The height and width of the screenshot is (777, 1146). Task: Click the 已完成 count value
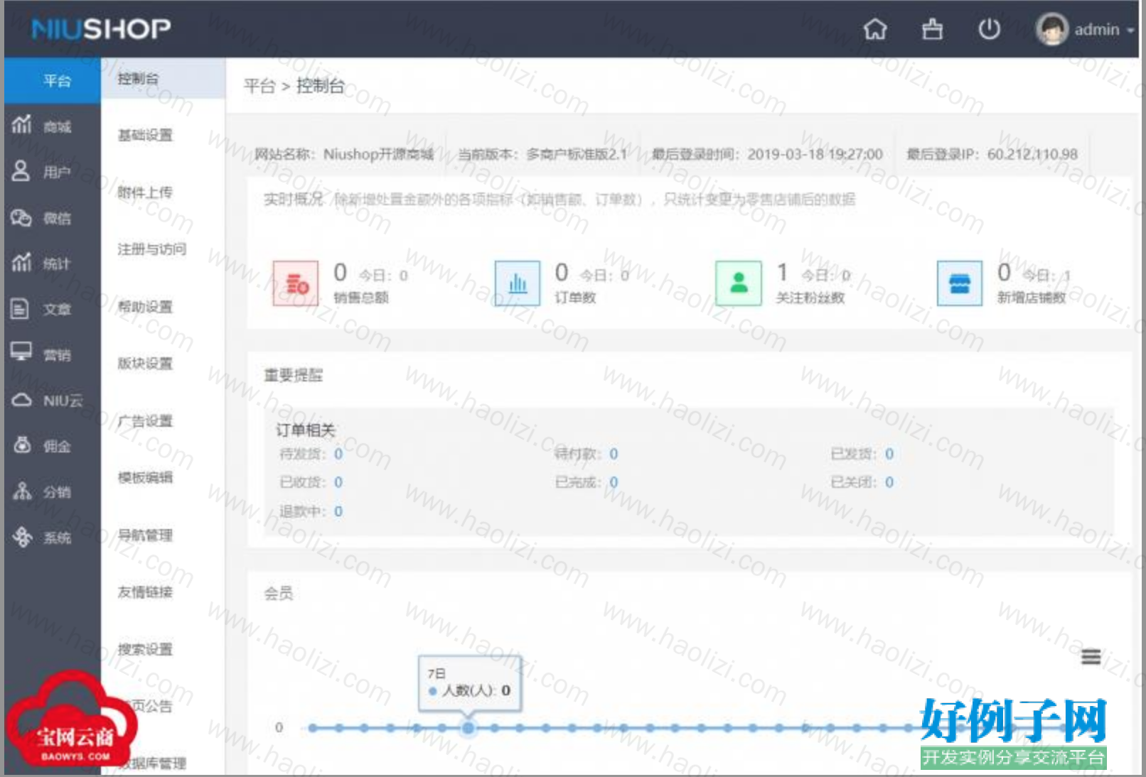coord(614,482)
